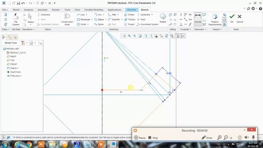This screenshot has width=263, height=148.
Task: Expand the Constrain group dropdown
Action: tap(185, 29)
